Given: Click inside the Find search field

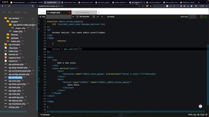Looking at the screenshot, I should pyautogui.click(x=59, y=17).
